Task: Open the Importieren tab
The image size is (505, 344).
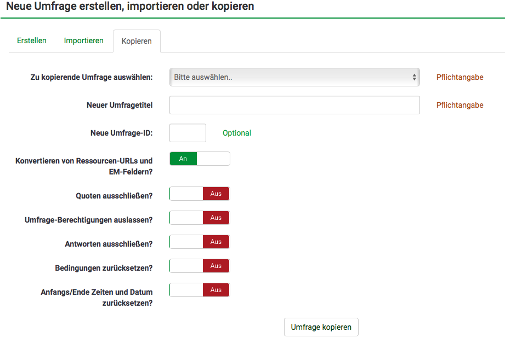Action: coord(83,40)
